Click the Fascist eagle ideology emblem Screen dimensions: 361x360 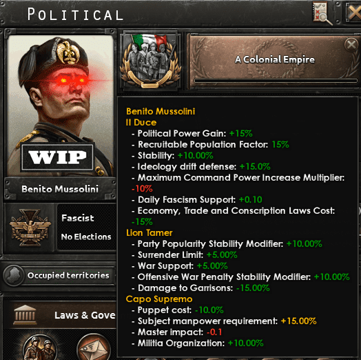click(30, 228)
